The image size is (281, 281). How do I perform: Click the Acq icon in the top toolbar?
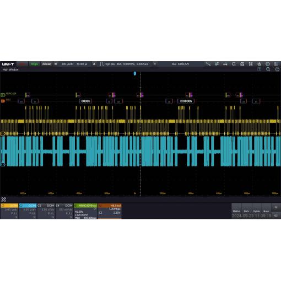pos(225,64)
